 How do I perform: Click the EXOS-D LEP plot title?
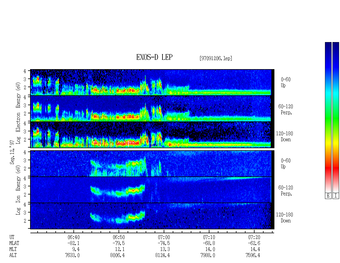[154, 57]
